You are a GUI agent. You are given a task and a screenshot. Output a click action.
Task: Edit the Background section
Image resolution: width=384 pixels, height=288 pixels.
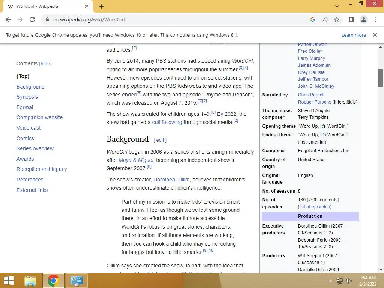pyautogui.click(x=160, y=140)
